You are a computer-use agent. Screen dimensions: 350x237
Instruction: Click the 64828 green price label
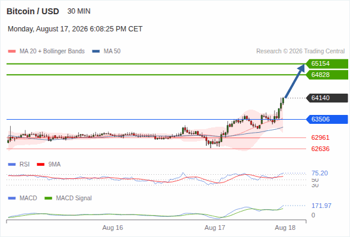(x=327, y=75)
